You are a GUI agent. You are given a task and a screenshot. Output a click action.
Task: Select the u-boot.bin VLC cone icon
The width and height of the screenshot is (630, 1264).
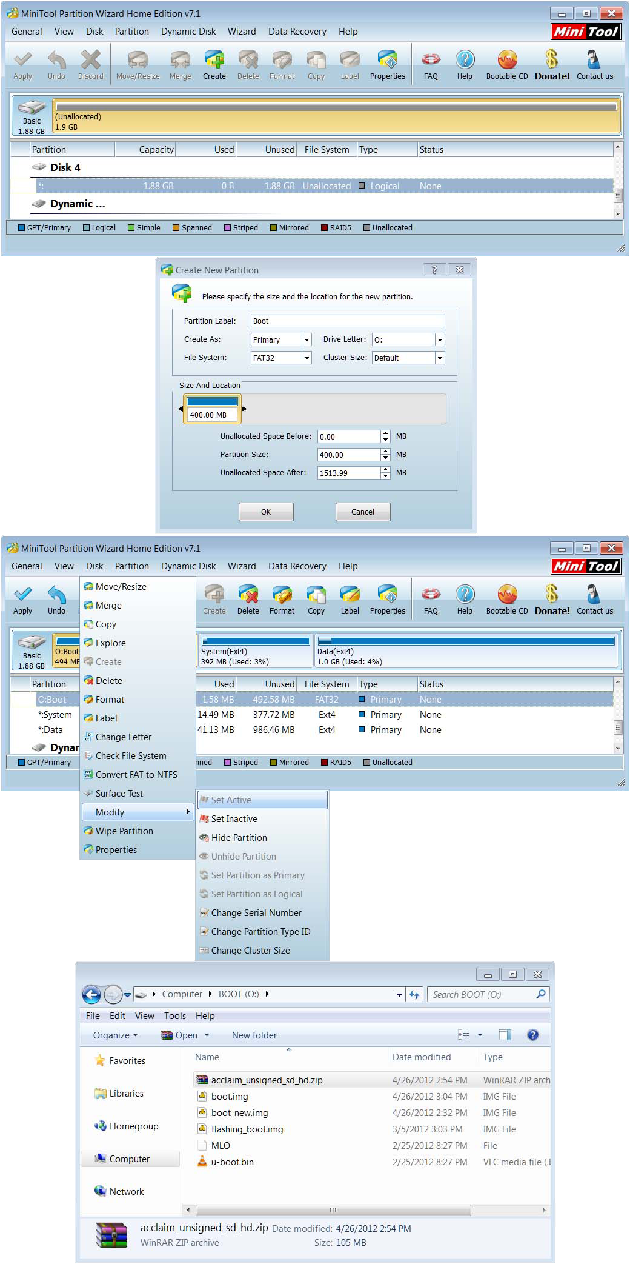pyautogui.click(x=202, y=1162)
